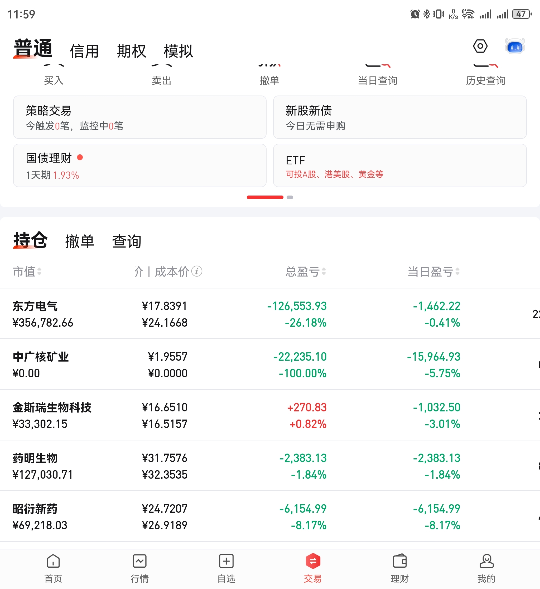Open the 中广核矿业 holding row
Screen dimensions: 540x589
click(x=270, y=365)
